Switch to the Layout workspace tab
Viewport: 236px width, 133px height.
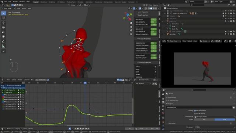click(x=36, y=2)
